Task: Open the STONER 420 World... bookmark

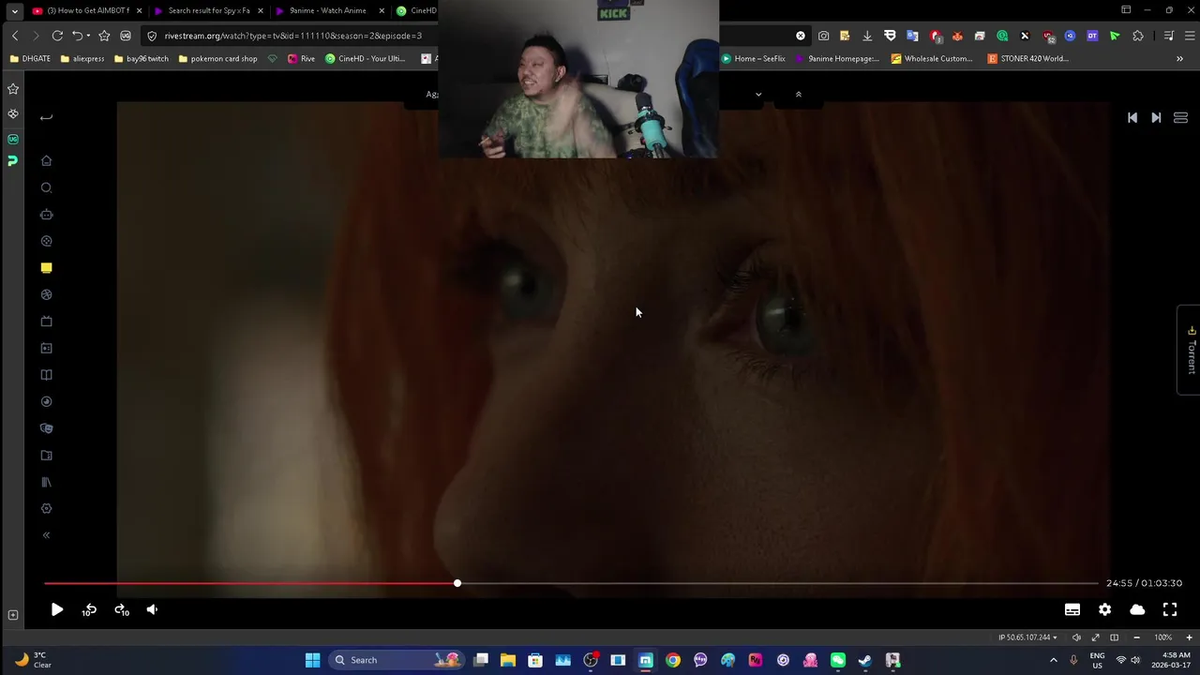Action: [x=1027, y=58]
